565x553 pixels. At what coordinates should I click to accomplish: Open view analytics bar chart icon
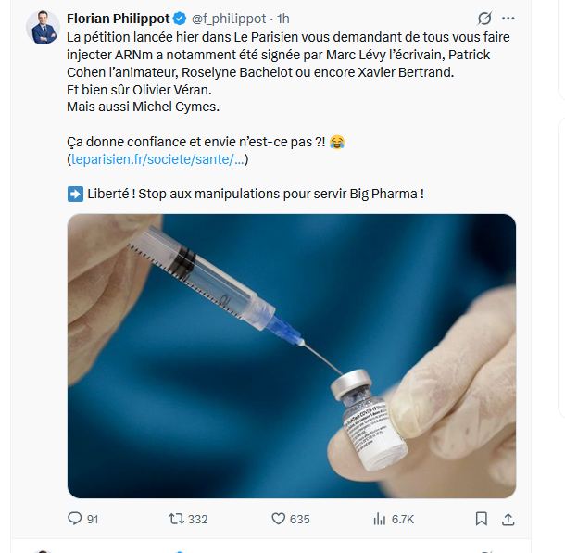pyautogui.click(x=379, y=519)
